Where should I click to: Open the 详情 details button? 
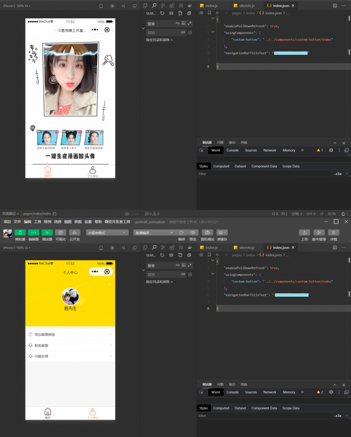click(x=334, y=232)
